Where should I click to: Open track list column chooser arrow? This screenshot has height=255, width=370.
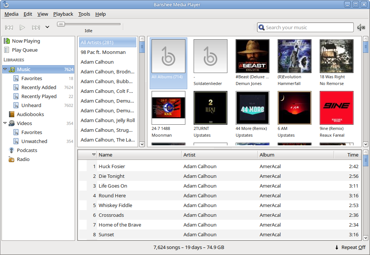[x=94, y=154]
